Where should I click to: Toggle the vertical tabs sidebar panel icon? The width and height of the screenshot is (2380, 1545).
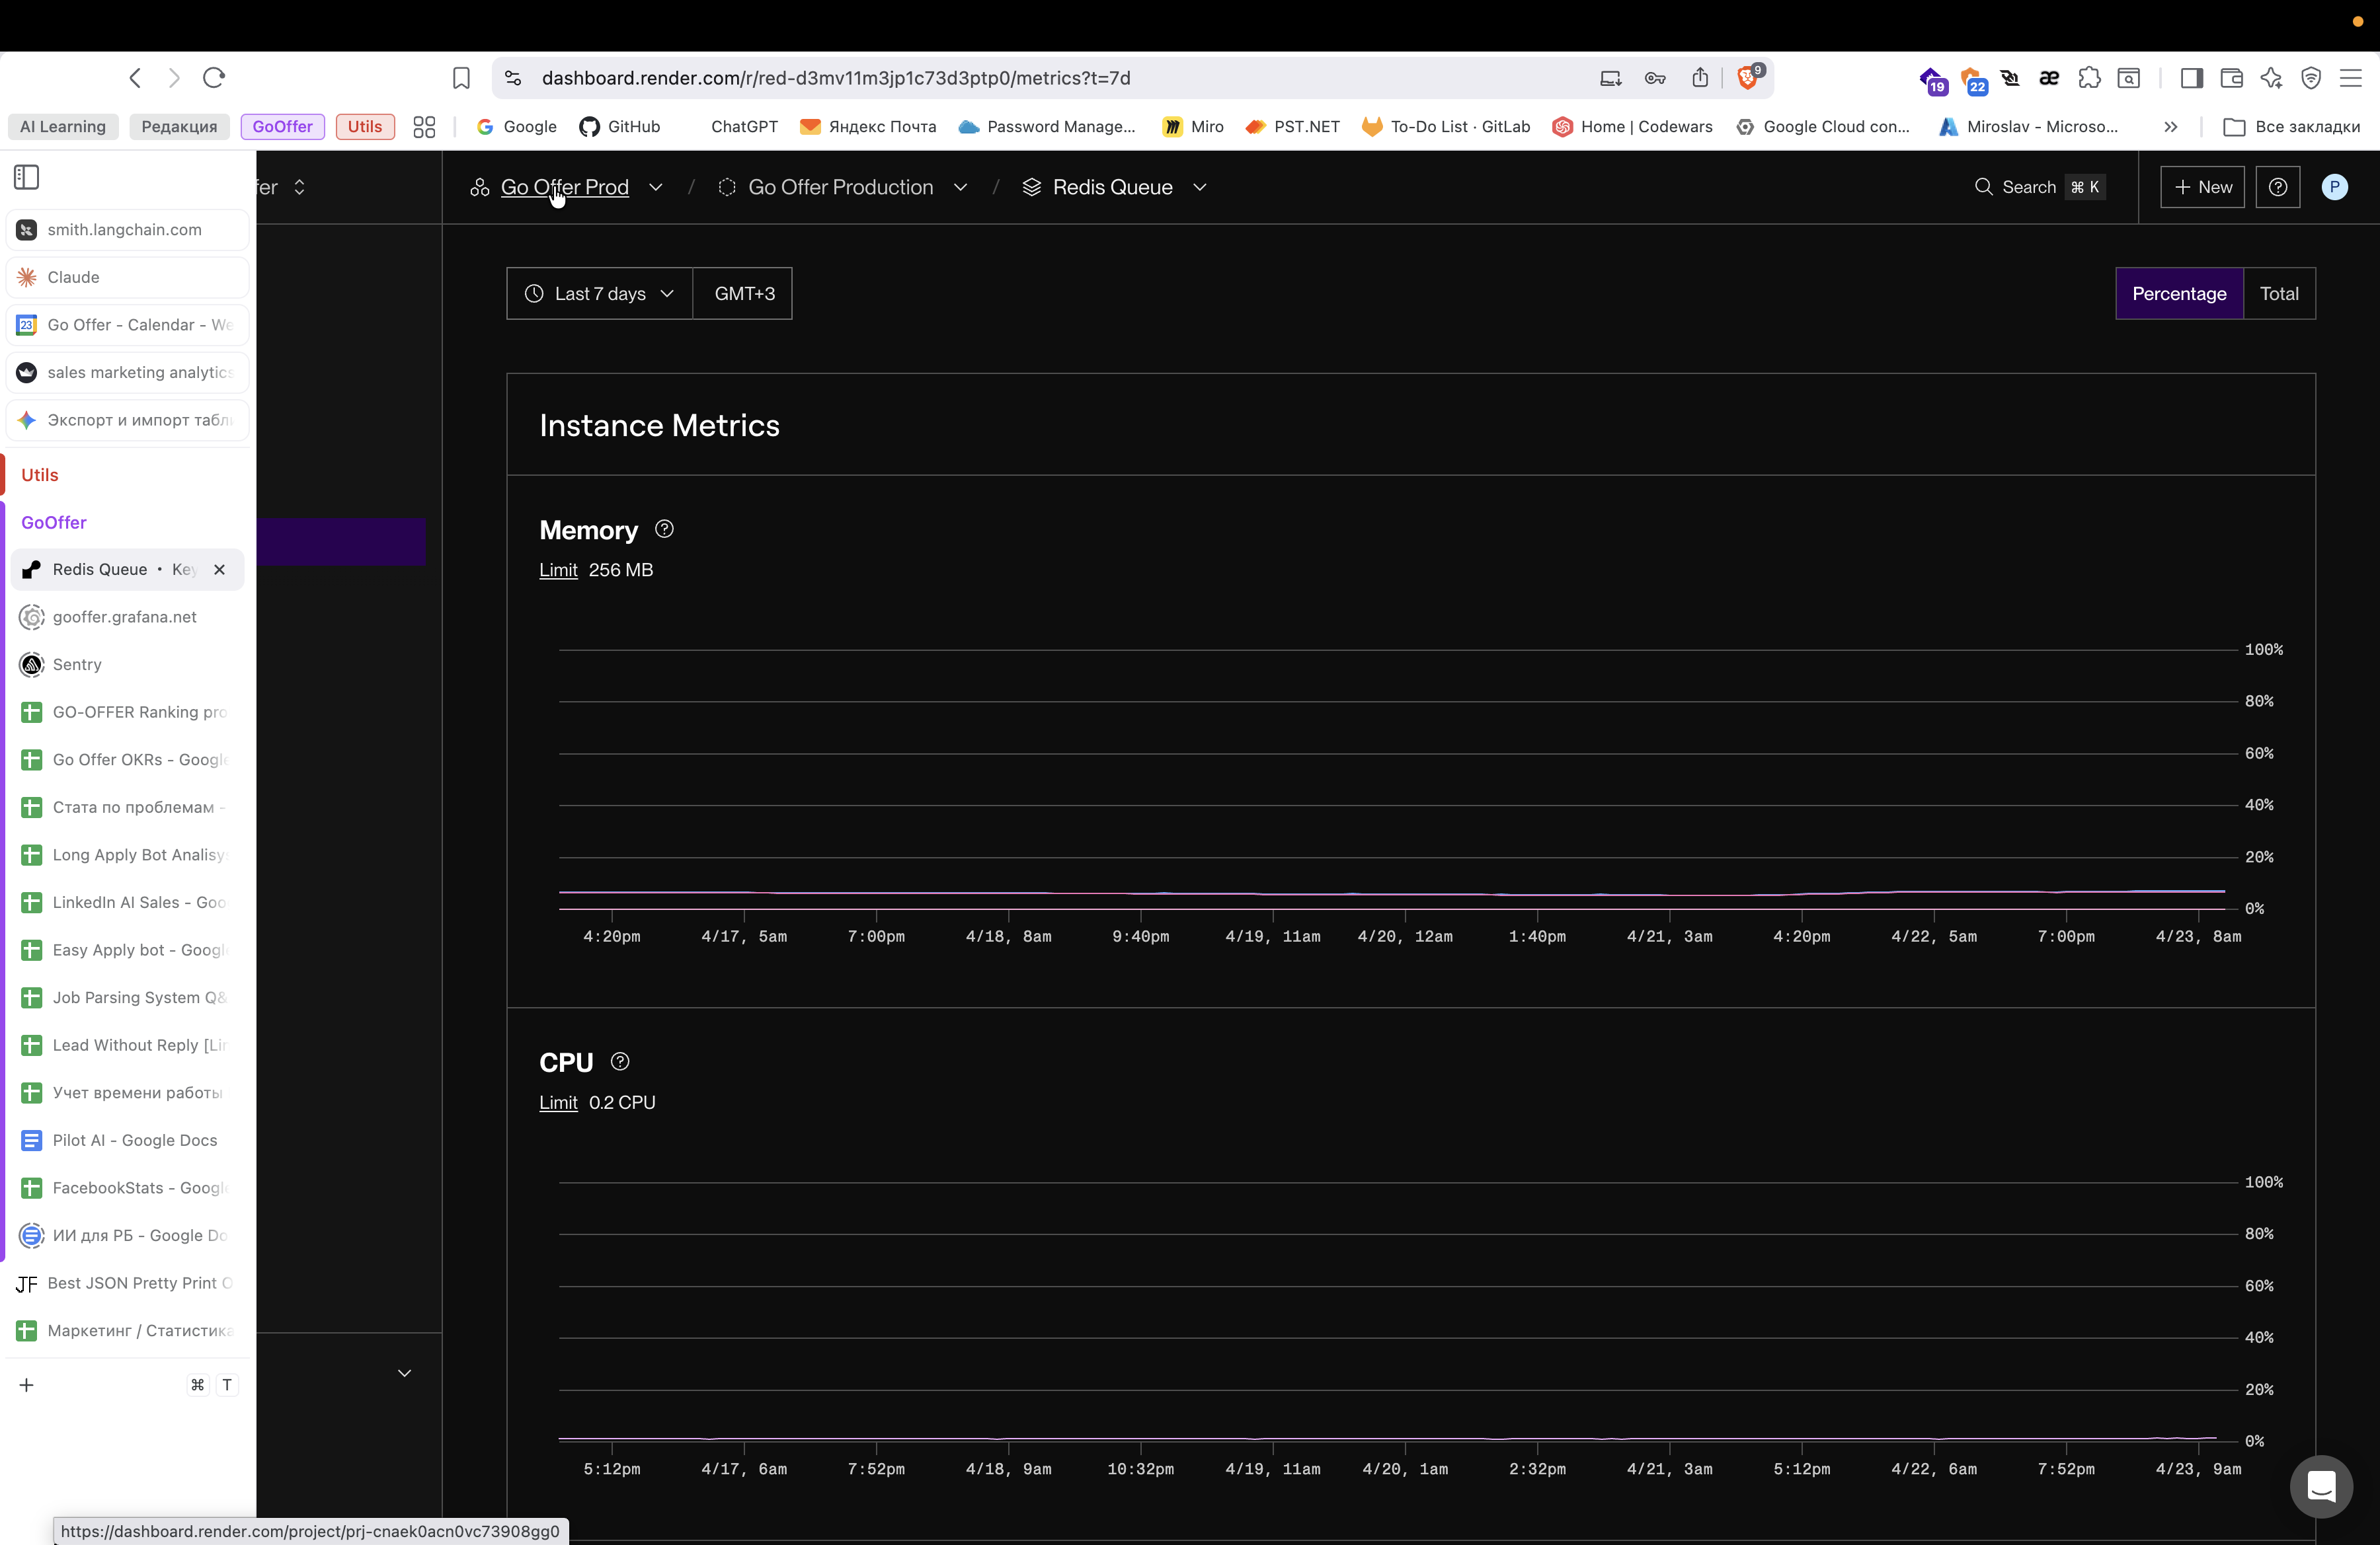27,177
